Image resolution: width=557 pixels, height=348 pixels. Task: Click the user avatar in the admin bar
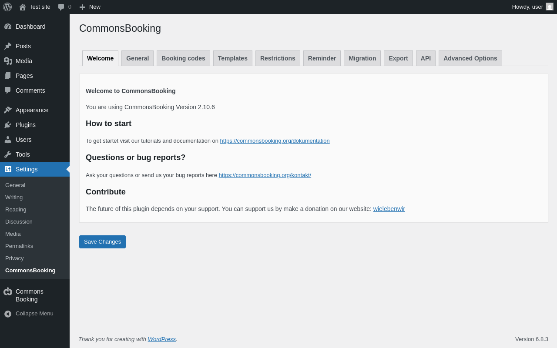[550, 7]
